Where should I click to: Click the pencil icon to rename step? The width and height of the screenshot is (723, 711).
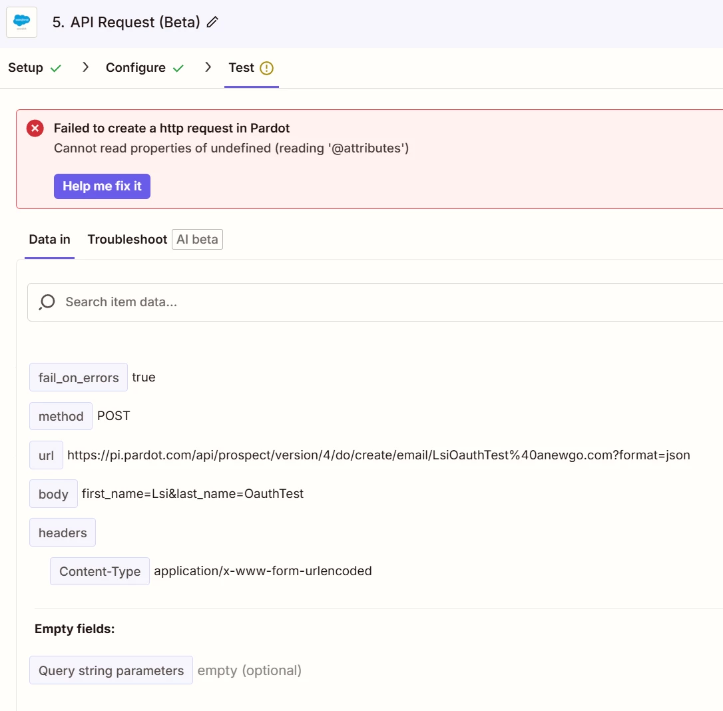(x=212, y=22)
